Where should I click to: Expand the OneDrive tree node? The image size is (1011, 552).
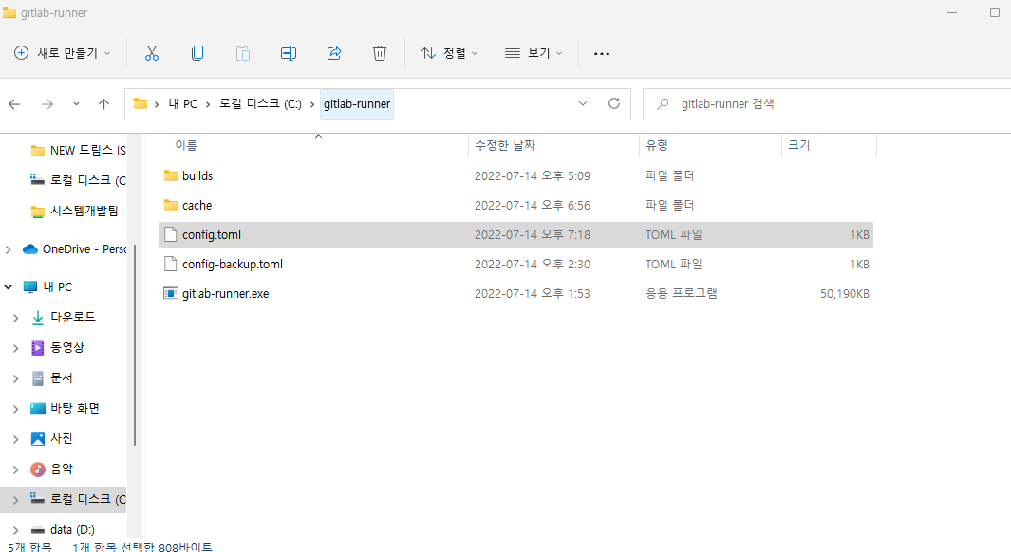9,249
